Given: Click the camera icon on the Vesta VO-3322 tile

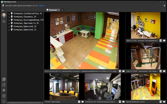Looking at the screenshot, I should (x=164, y=41).
